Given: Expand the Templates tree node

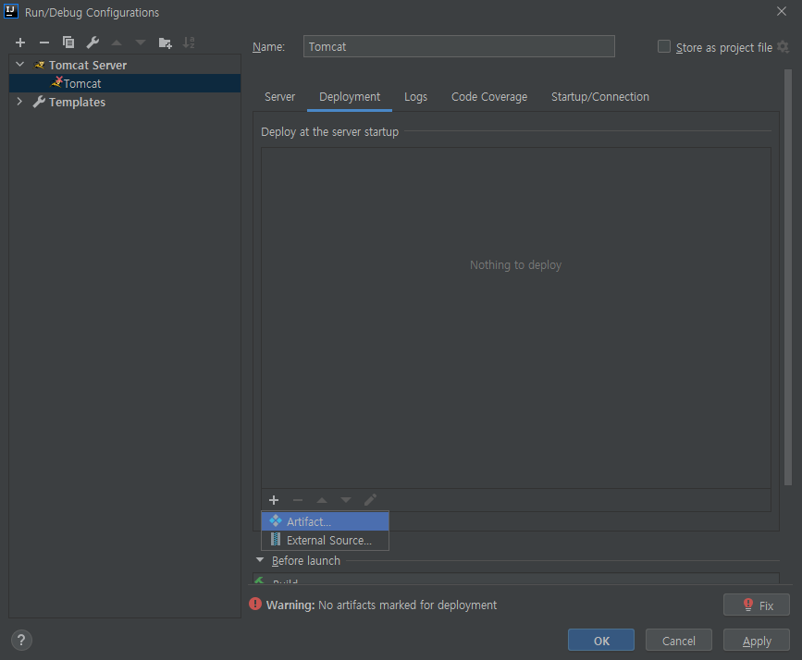Looking at the screenshot, I should (19, 102).
